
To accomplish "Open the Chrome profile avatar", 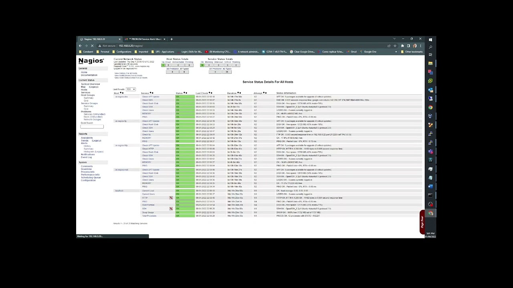I will click(415, 46).
